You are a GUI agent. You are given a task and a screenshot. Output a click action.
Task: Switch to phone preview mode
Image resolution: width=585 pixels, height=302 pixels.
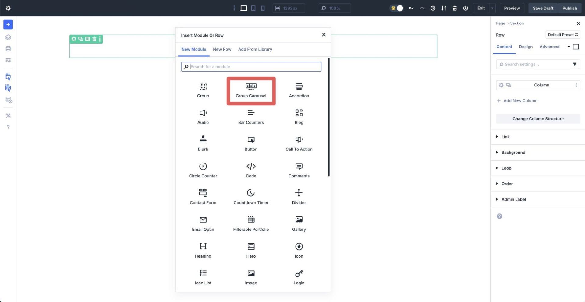[263, 8]
